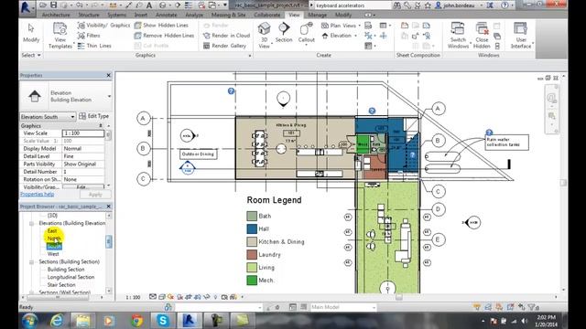Select the North elevation view
Image resolution: width=586 pixels, height=329 pixels.
coord(54,239)
